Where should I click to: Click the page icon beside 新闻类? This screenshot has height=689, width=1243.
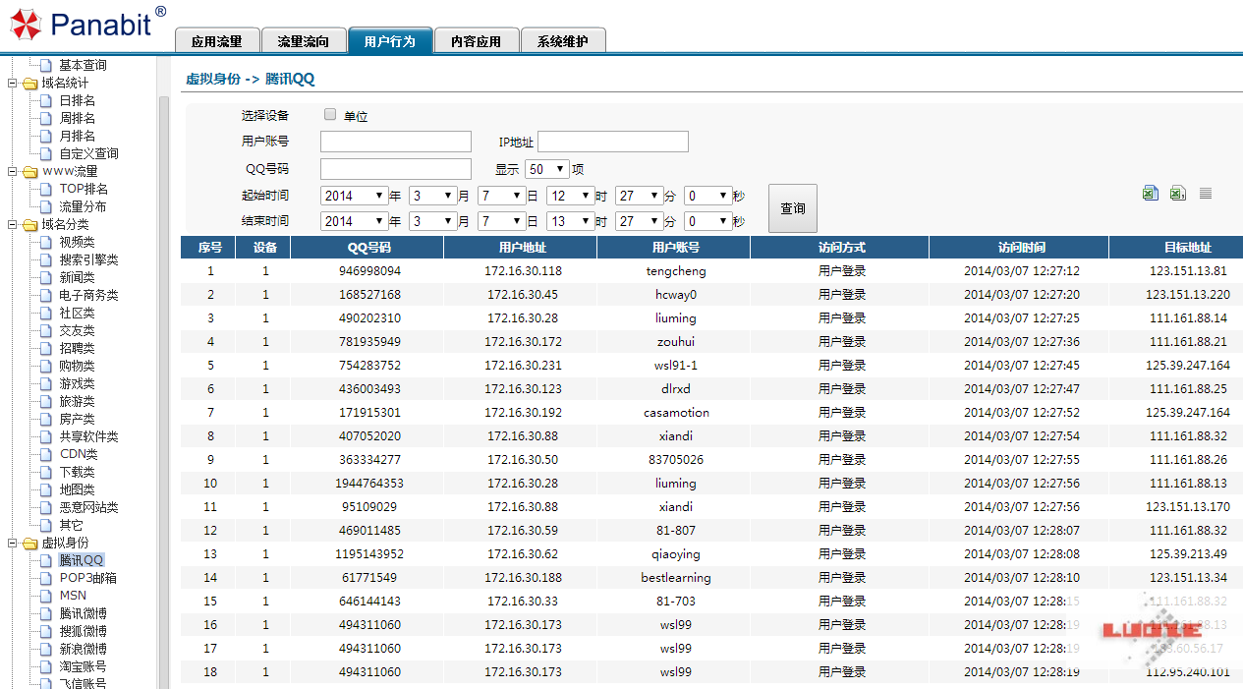click(45, 277)
